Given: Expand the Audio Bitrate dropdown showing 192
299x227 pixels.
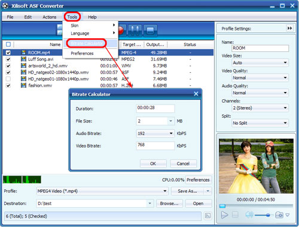Looking at the screenshot, I should tap(171, 133).
